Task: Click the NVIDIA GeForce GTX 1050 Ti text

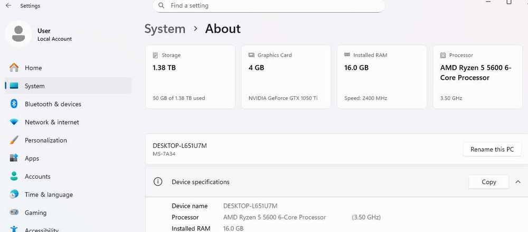Action: point(283,98)
